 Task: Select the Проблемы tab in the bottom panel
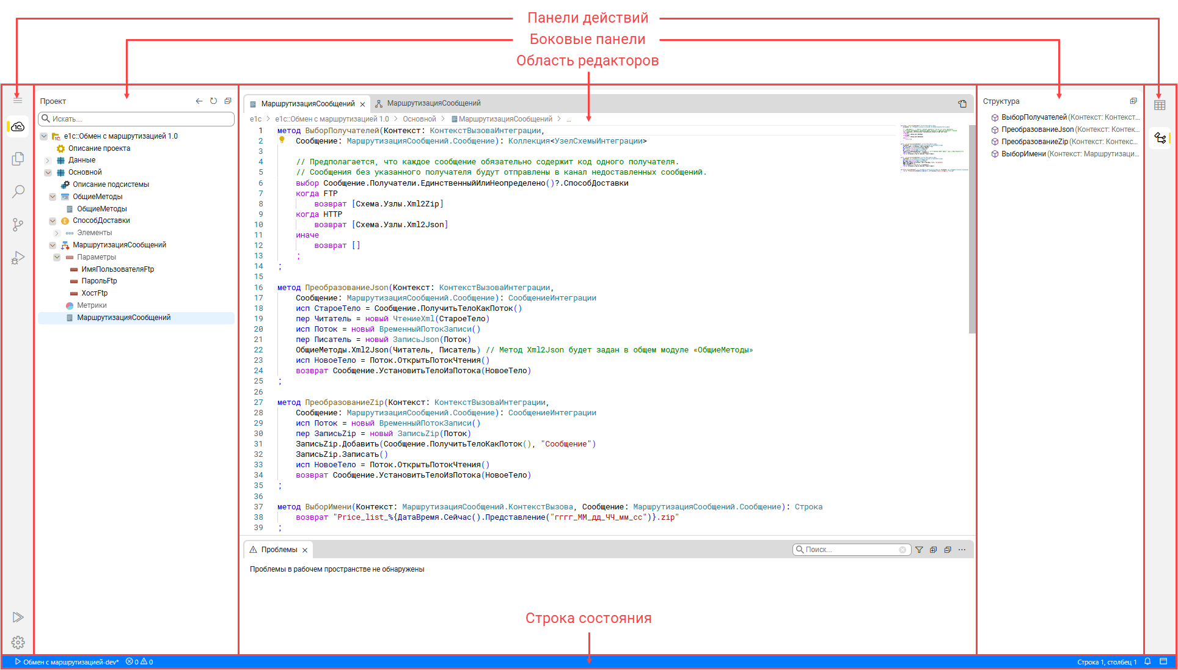coord(279,550)
